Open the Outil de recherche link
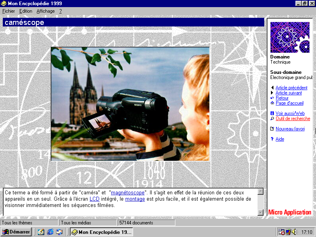Viewport: 316px width, 237px height. click(293, 118)
